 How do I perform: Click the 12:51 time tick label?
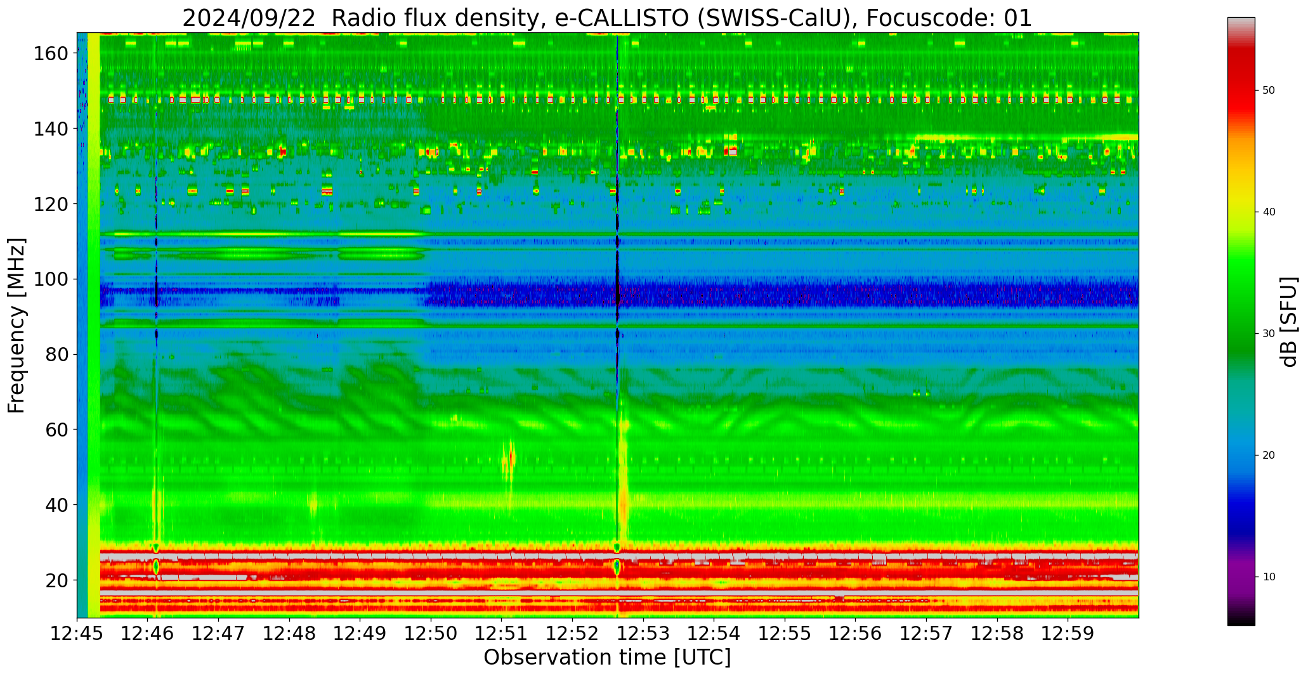pyautogui.click(x=502, y=634)
